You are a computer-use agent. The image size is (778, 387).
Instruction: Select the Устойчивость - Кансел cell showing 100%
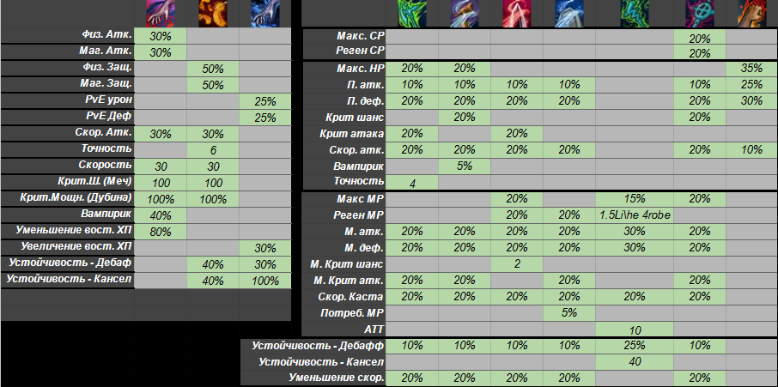click(x=264, y=280)
